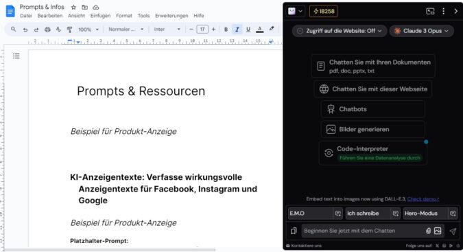This screenshot has width=463, height=252.
Task: Redo the last edit
Action: [36, 30]
